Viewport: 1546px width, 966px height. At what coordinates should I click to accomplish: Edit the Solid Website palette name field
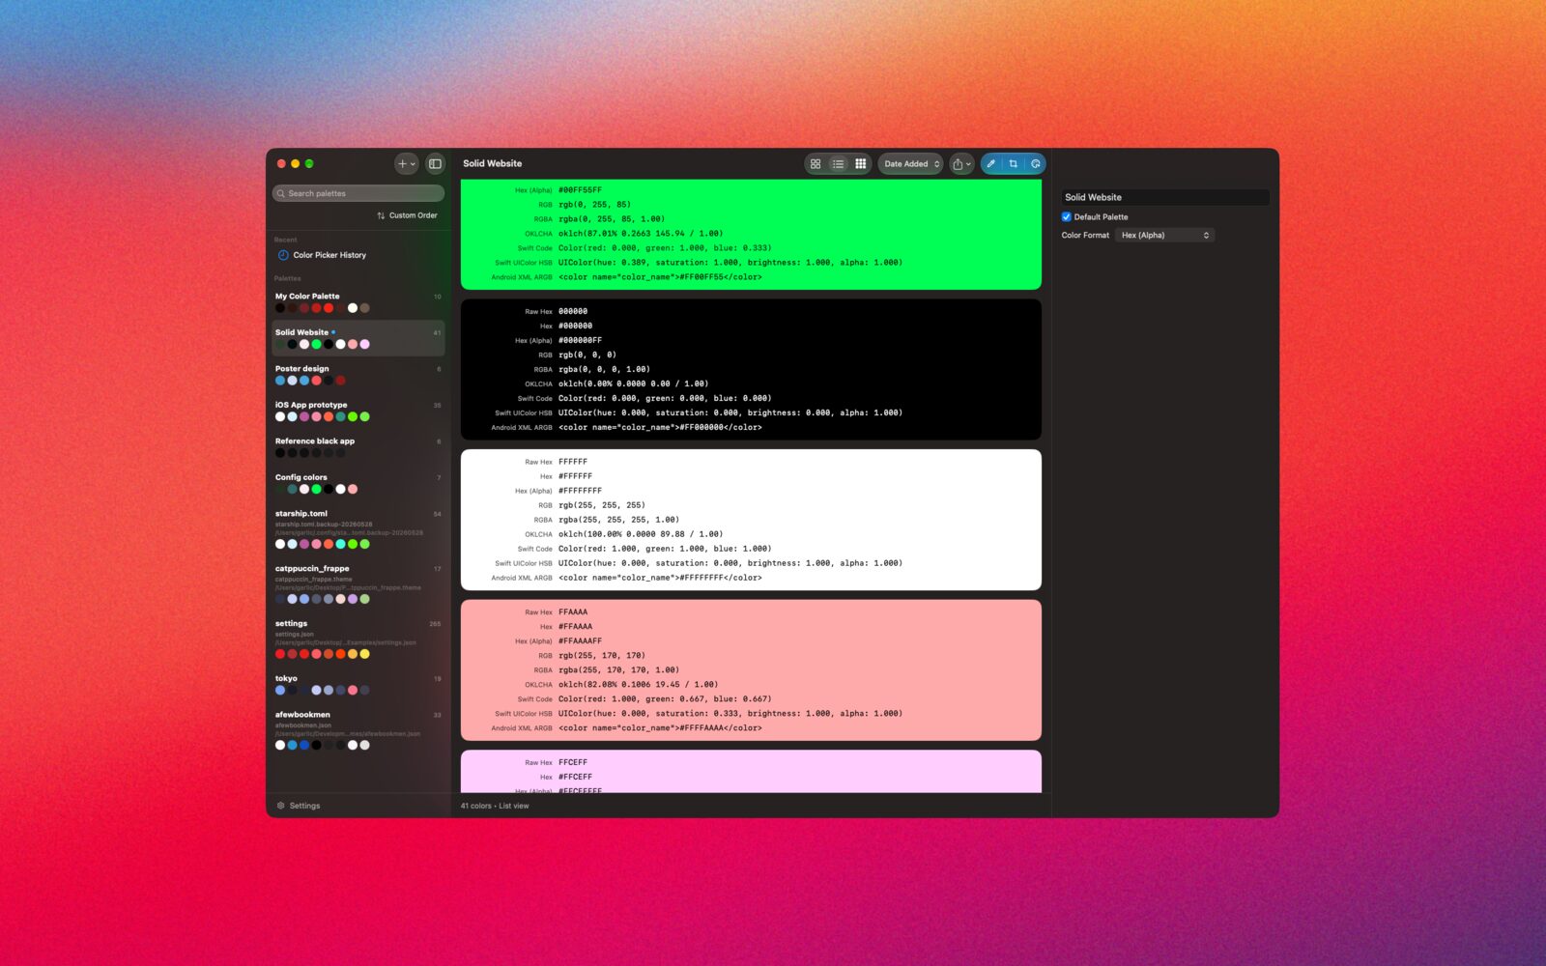click(x=1165, y=197)
